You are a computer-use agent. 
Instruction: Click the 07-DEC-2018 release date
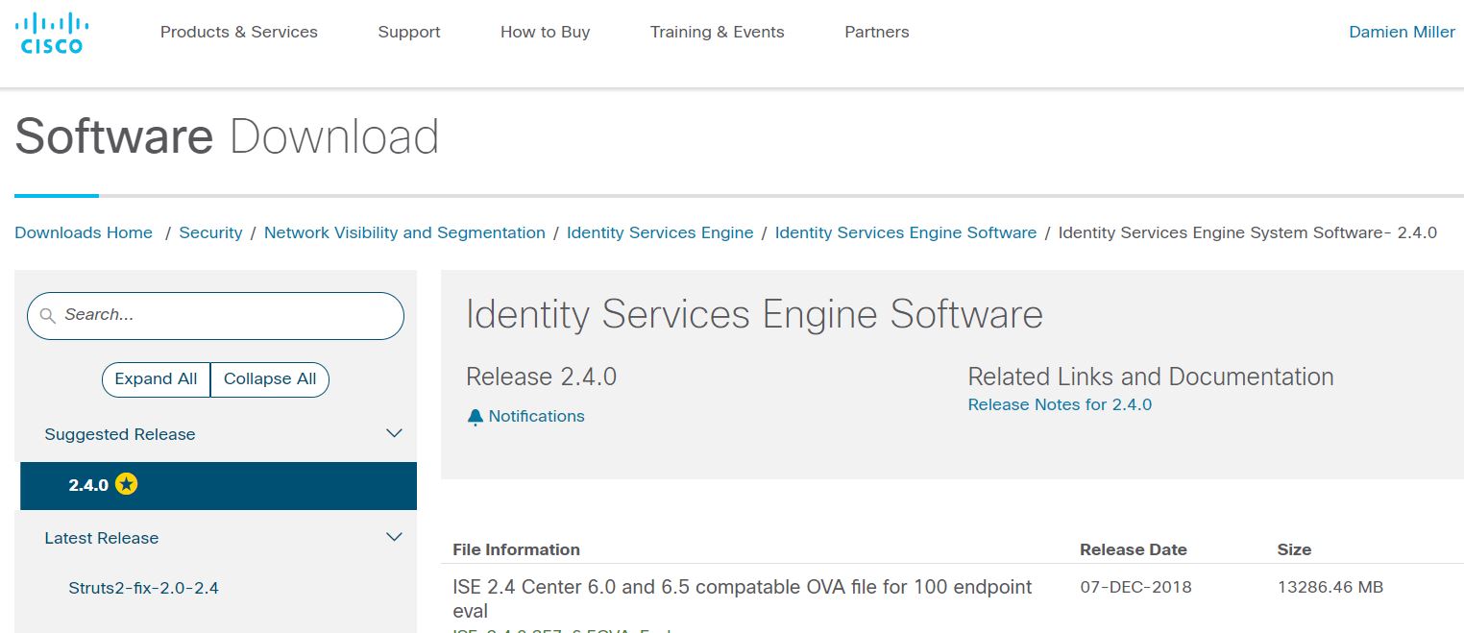[x=1135, y=587]
